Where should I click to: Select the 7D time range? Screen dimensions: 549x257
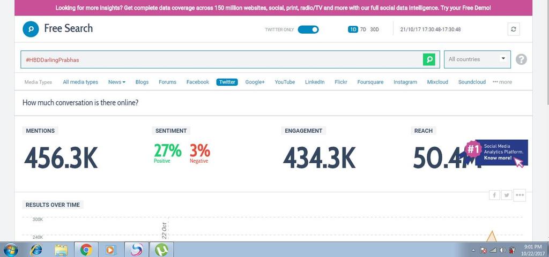click(x=363, y=29)
